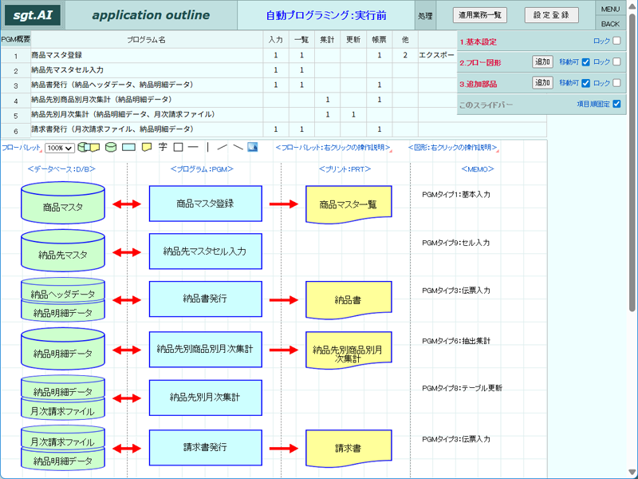The width and height of the screenshot is (638, 479).
Task: Expand 図形右クリックの操作説明 help
Action: [x=453, y=148]
